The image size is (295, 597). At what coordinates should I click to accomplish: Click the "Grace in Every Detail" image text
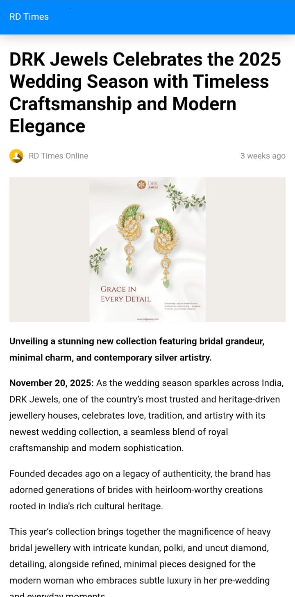pos(125,294)
